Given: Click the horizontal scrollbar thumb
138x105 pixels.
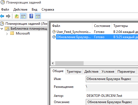Looking at the screenshot, I should tap(69, 63).
